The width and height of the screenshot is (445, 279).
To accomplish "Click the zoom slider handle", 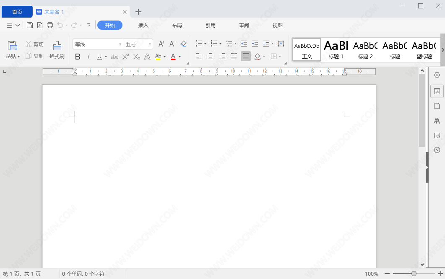I will [414, 274].
